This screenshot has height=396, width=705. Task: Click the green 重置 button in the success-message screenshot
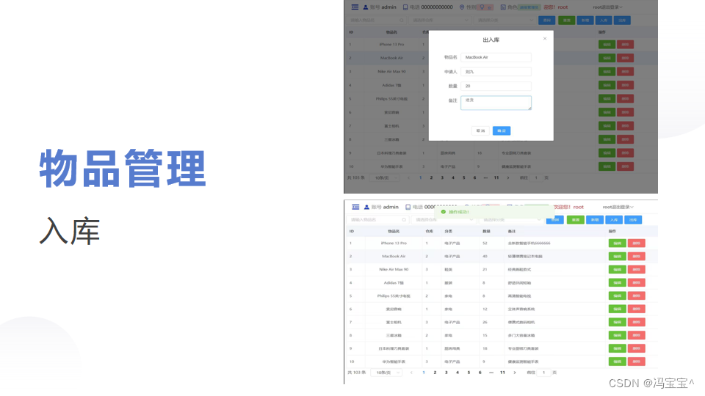click(x=576, y=219)
